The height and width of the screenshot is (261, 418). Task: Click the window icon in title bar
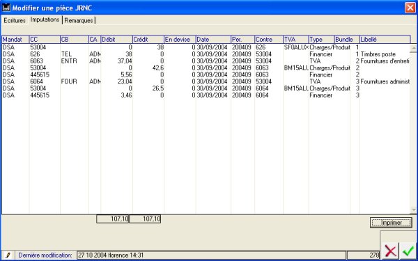pos(6,8)
